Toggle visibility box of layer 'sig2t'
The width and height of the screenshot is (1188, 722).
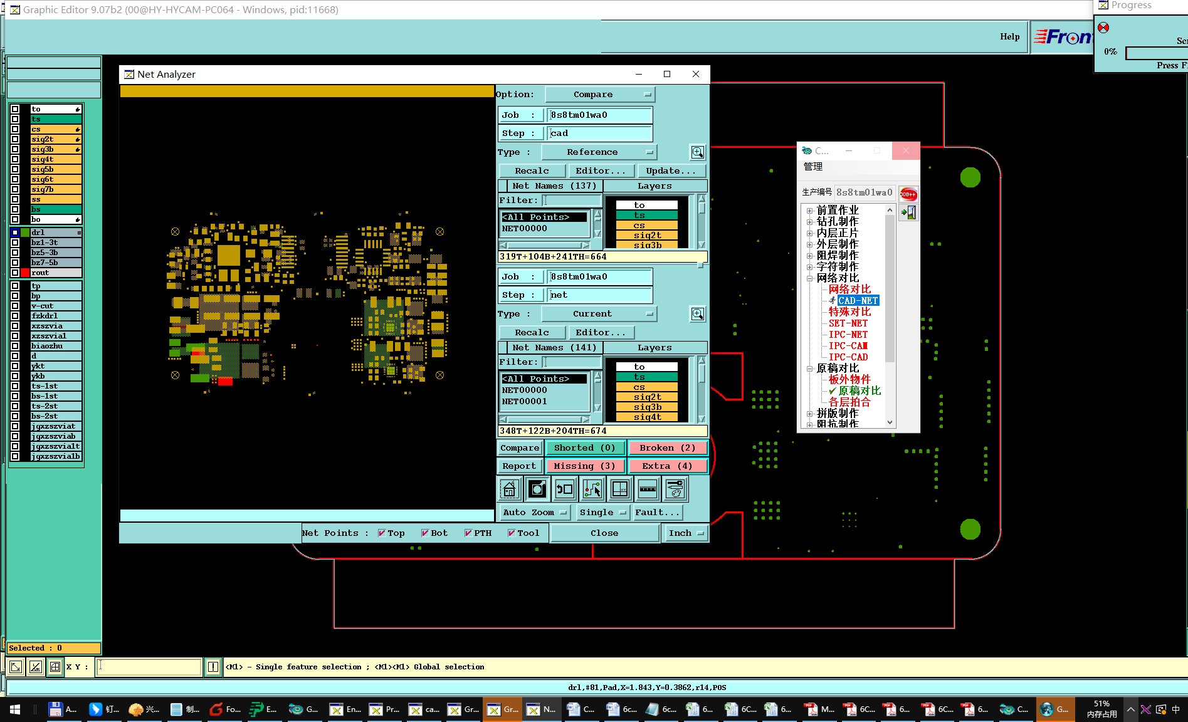coord(15,139)
